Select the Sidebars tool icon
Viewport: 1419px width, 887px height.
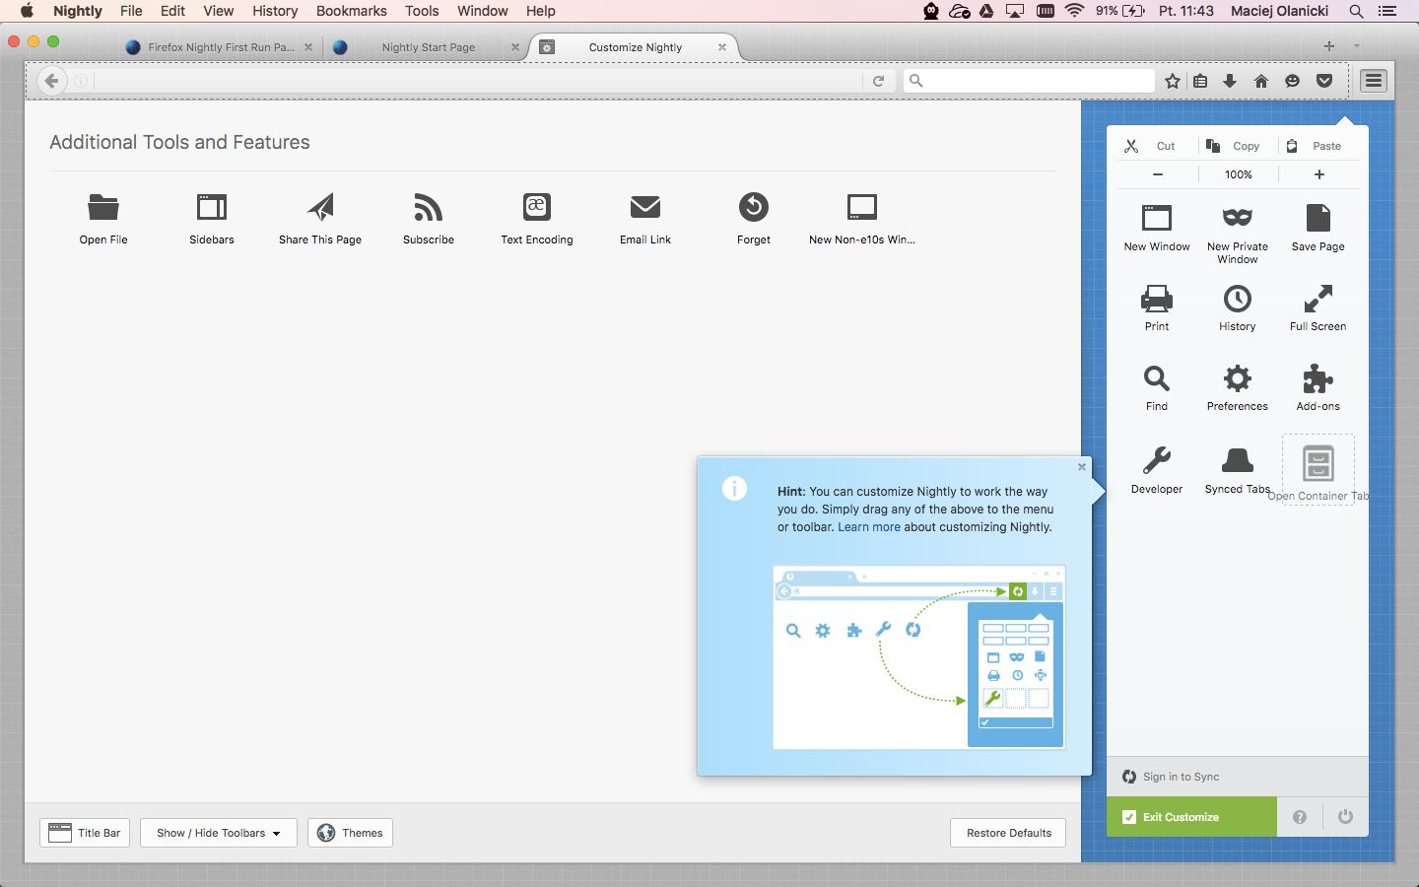point(212,207)
